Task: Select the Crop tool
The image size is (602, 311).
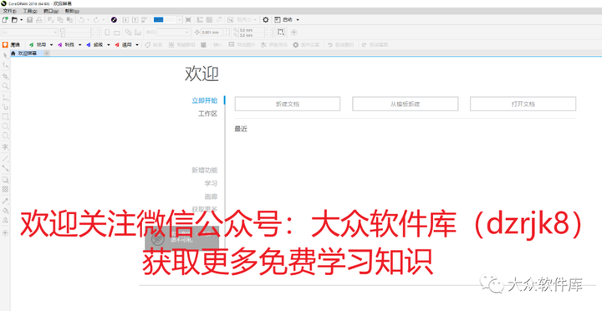Action: (x=5, y=76)
